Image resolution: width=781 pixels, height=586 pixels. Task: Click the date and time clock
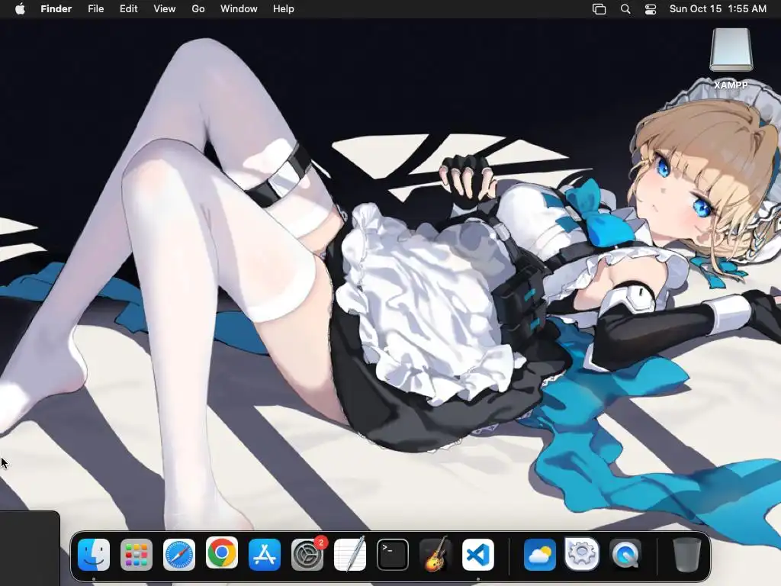[x=718, y=9]
